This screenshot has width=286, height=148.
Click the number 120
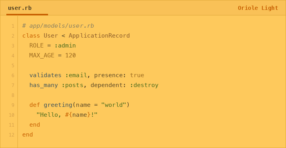pyautogui.click(x=71, y=55)
